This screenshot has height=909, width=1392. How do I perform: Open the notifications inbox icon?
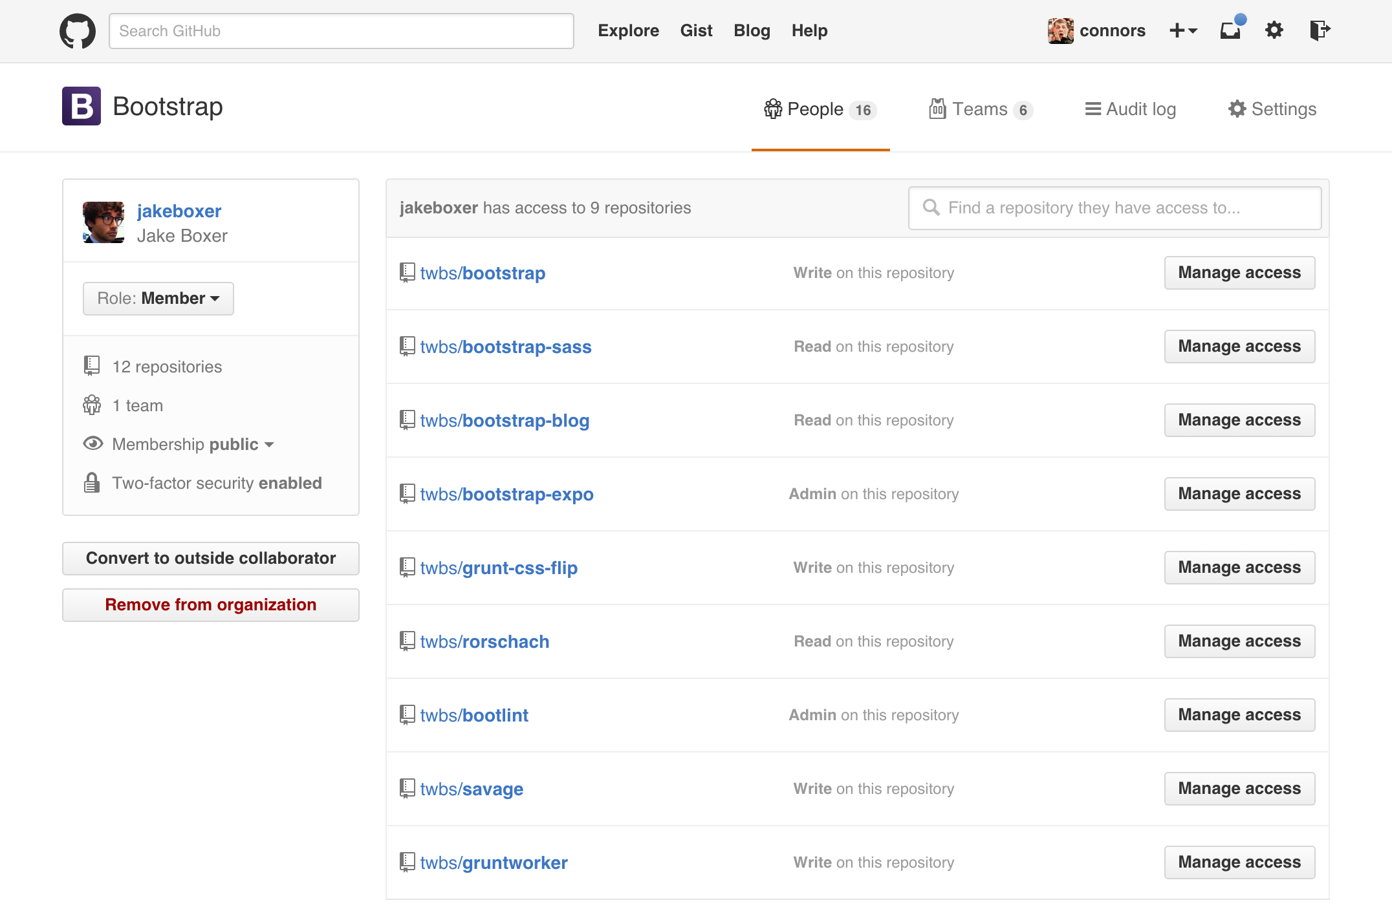click(x=1232, y=29)
